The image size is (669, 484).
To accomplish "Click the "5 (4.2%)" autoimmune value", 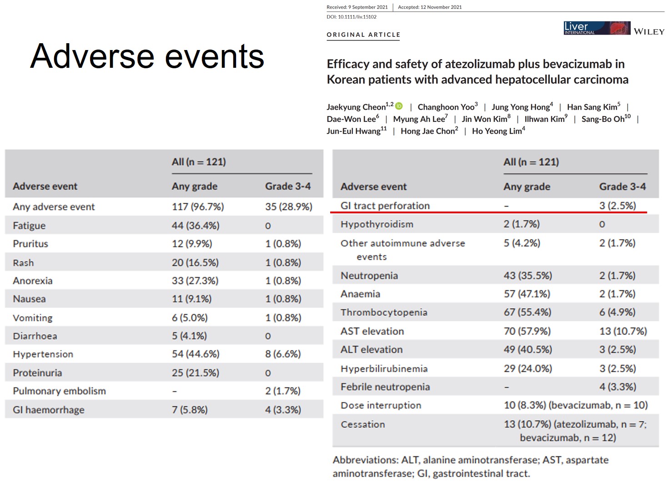I will [522, 243].
